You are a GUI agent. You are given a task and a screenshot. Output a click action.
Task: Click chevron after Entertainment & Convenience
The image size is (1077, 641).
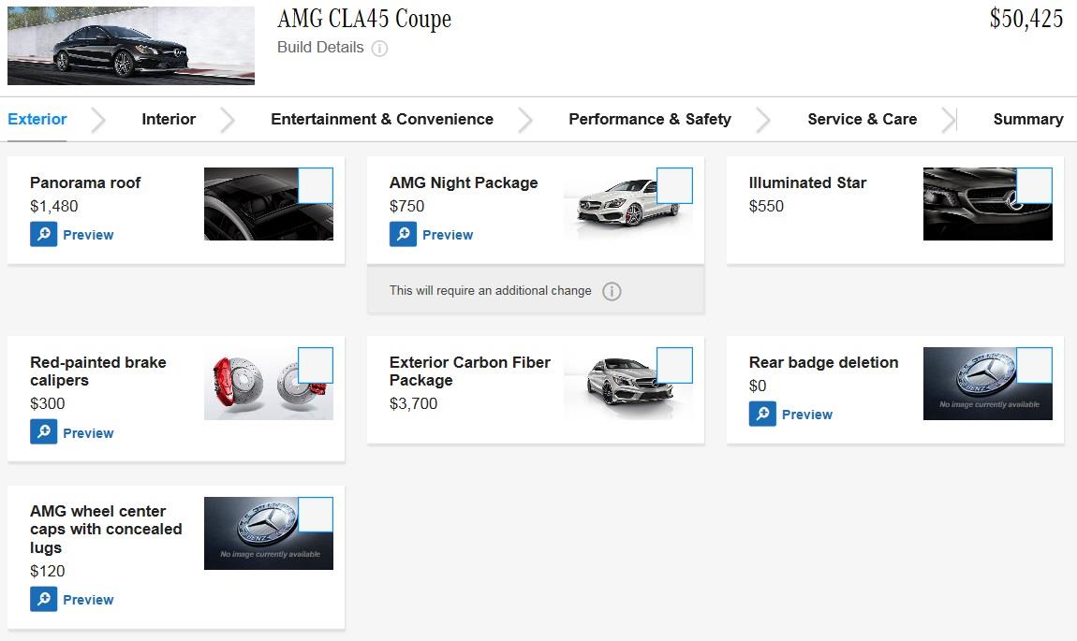coord(525,120)
